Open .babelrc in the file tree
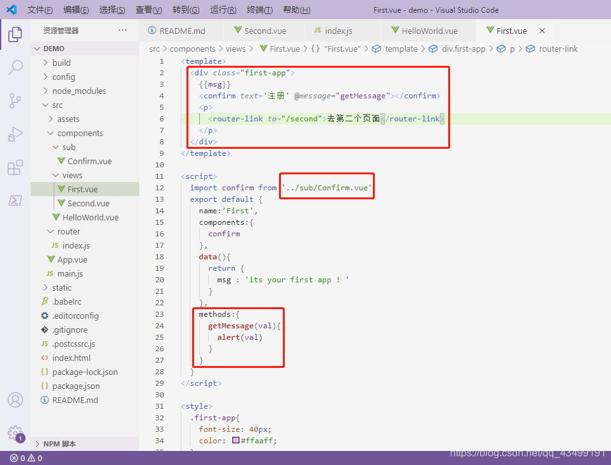The height and width of the screenshot is (465, 611). pos(85,301)
